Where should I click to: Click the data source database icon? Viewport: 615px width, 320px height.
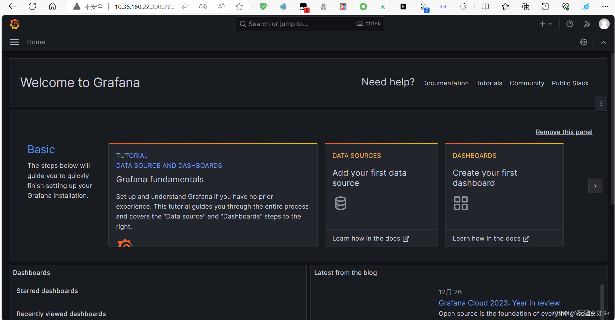coord(340,203)
